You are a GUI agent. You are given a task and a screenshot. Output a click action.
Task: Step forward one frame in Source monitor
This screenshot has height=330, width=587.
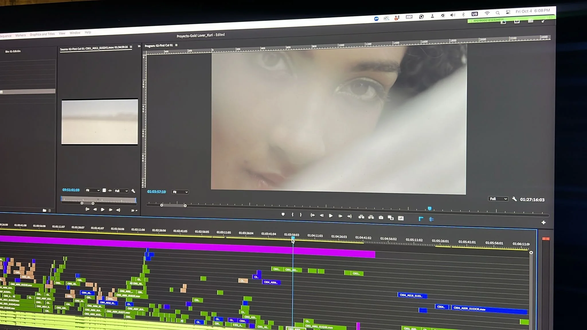coord(110,210)
